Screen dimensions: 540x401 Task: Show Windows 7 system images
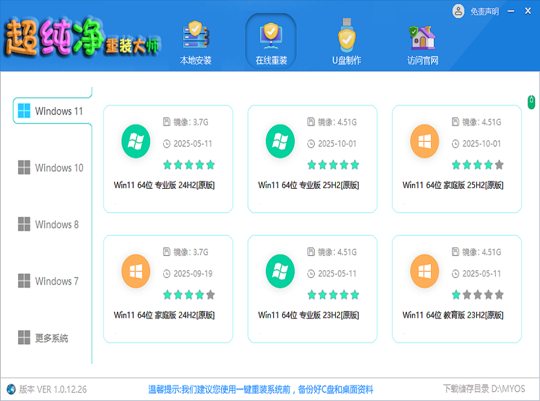click(x=52, y=281)
